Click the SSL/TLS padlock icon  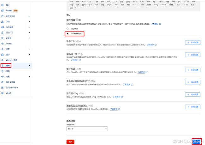2,33
